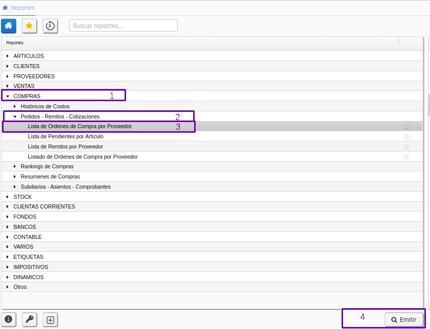Click the VENTAS category label

coord(24,86)
